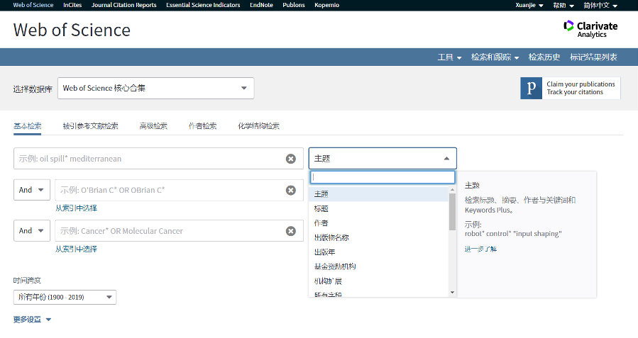Clear the O'Brian author search field X icon
This screenshot has height=338, width=638.
(290, 191)
